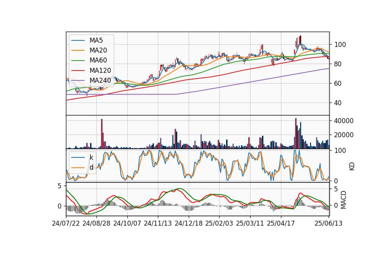
Task: Click the MA60 legend label
Action: point(98,61)
